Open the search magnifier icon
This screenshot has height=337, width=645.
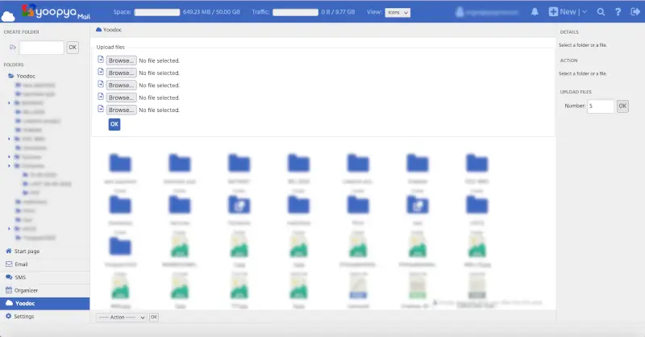[x=600, y=12]
